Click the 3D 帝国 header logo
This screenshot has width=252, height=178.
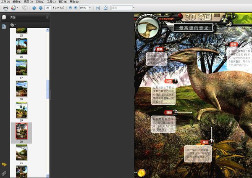198,17
